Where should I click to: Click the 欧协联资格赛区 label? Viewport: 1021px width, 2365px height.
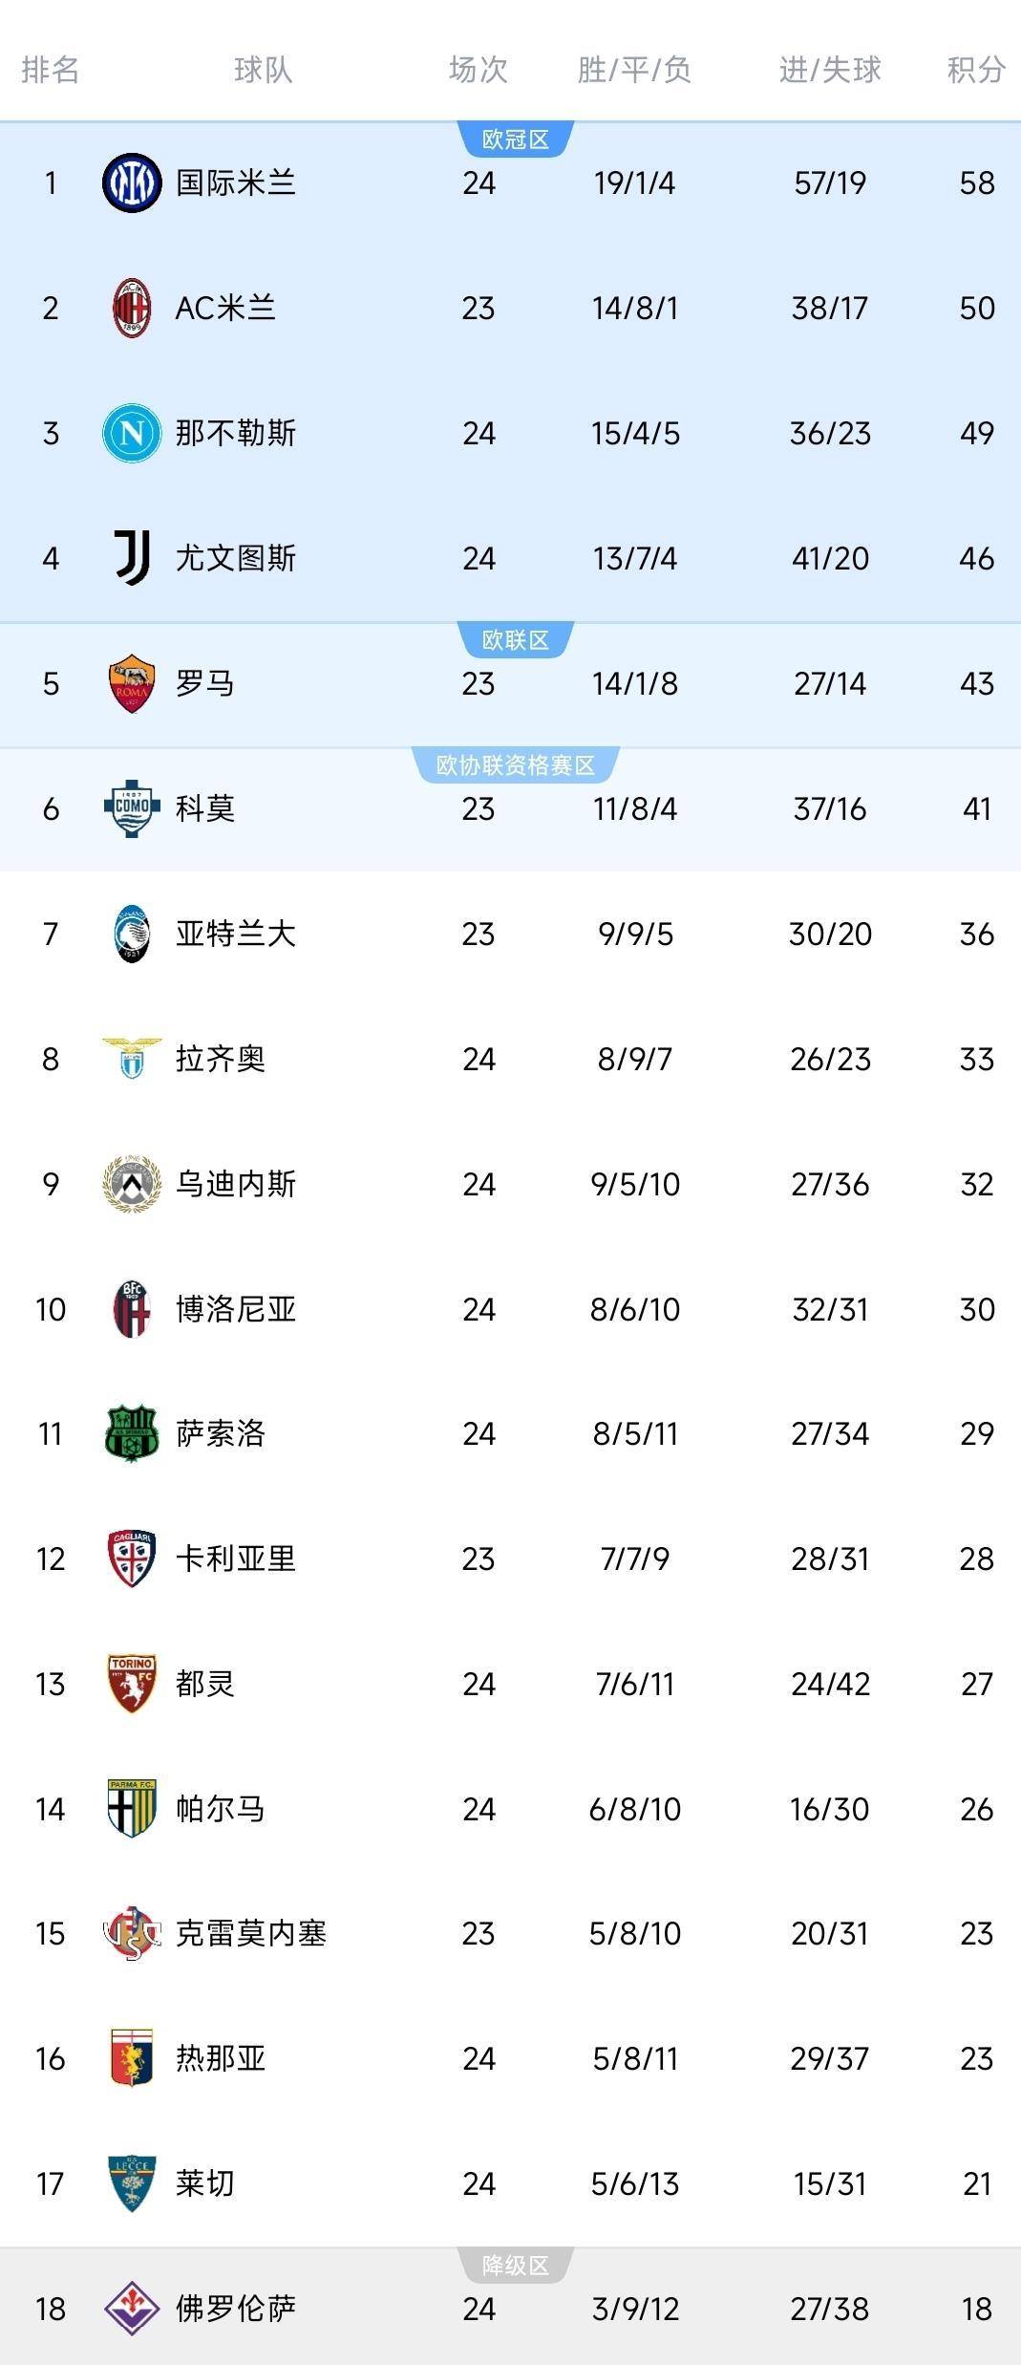pyautogui.click(x=516, y=762)
